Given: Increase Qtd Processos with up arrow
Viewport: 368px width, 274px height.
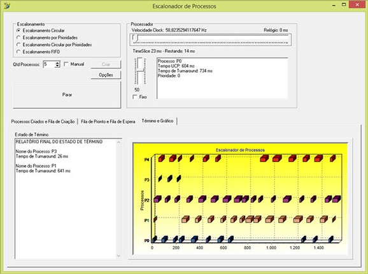Looking at the screenshot, I should click(57, 62).
